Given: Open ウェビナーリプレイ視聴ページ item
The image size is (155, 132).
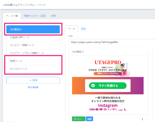Looking at the screenshot, I should (x=33, y=53).
